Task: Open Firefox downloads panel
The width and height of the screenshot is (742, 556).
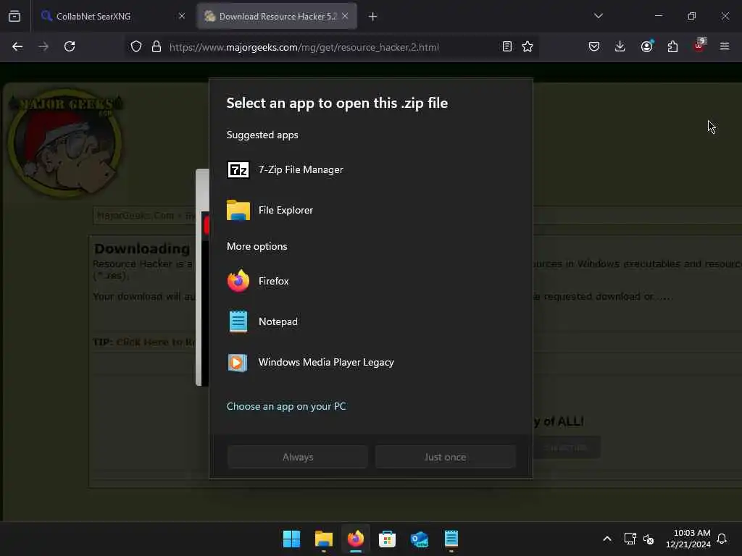Action: click(x=620, y=46)
